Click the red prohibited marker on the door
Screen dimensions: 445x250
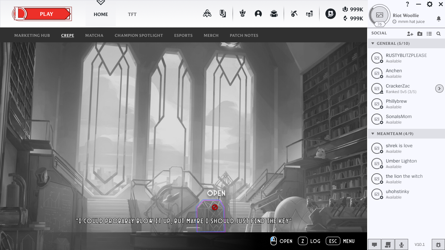(215, 207)
